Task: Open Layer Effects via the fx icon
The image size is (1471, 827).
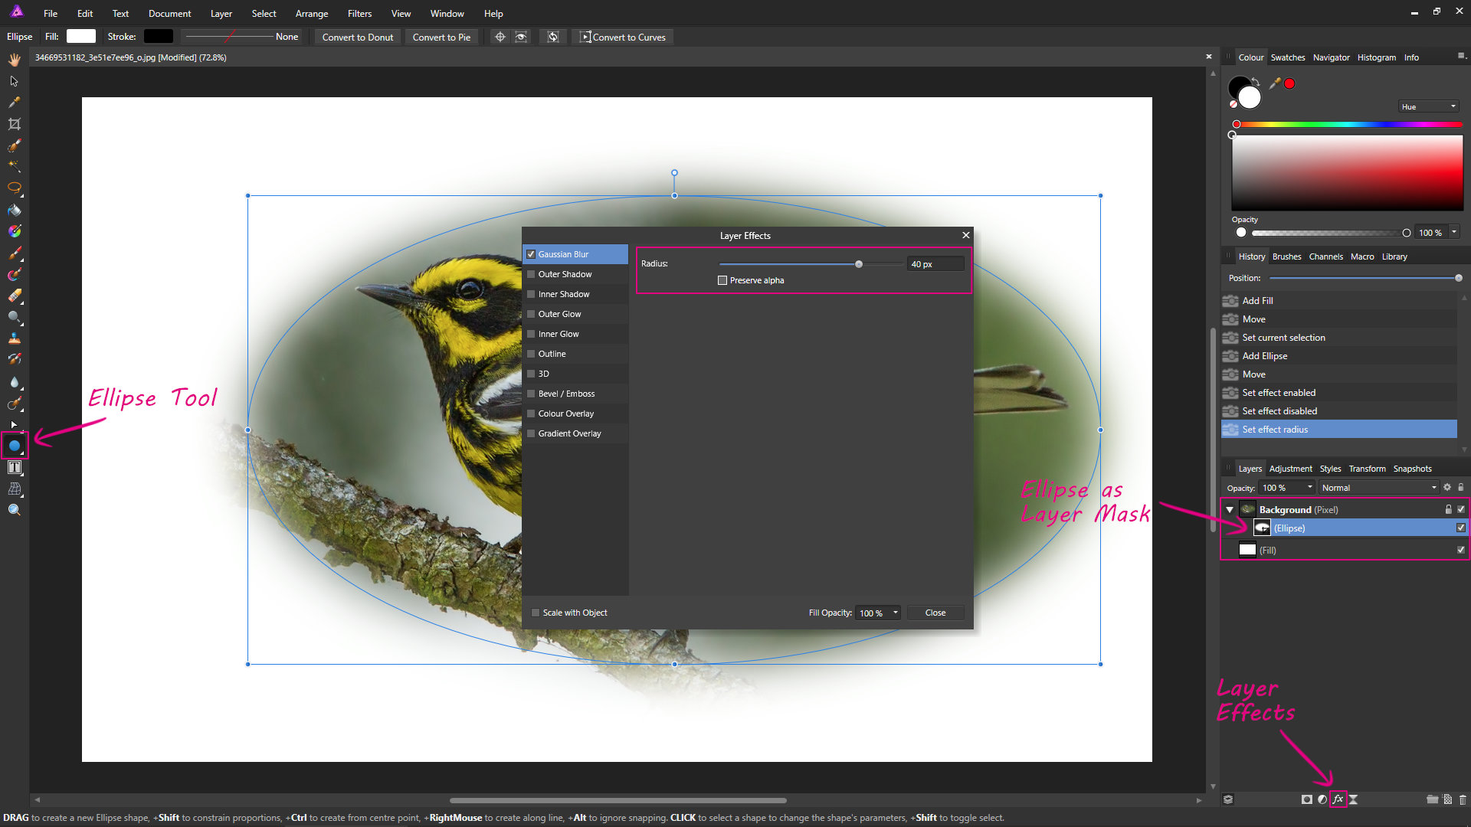Action: coord(1338,799)
